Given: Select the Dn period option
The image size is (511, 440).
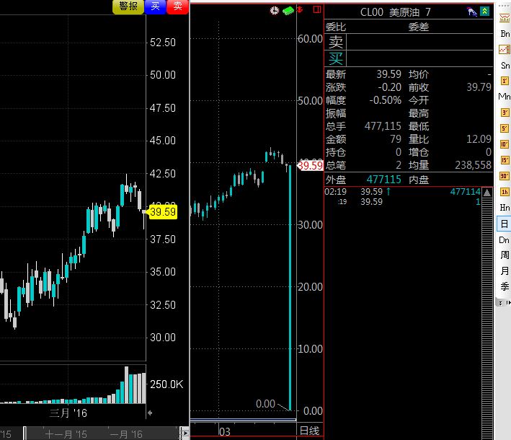Looking at the screenshot, I should tap(505, 240).
